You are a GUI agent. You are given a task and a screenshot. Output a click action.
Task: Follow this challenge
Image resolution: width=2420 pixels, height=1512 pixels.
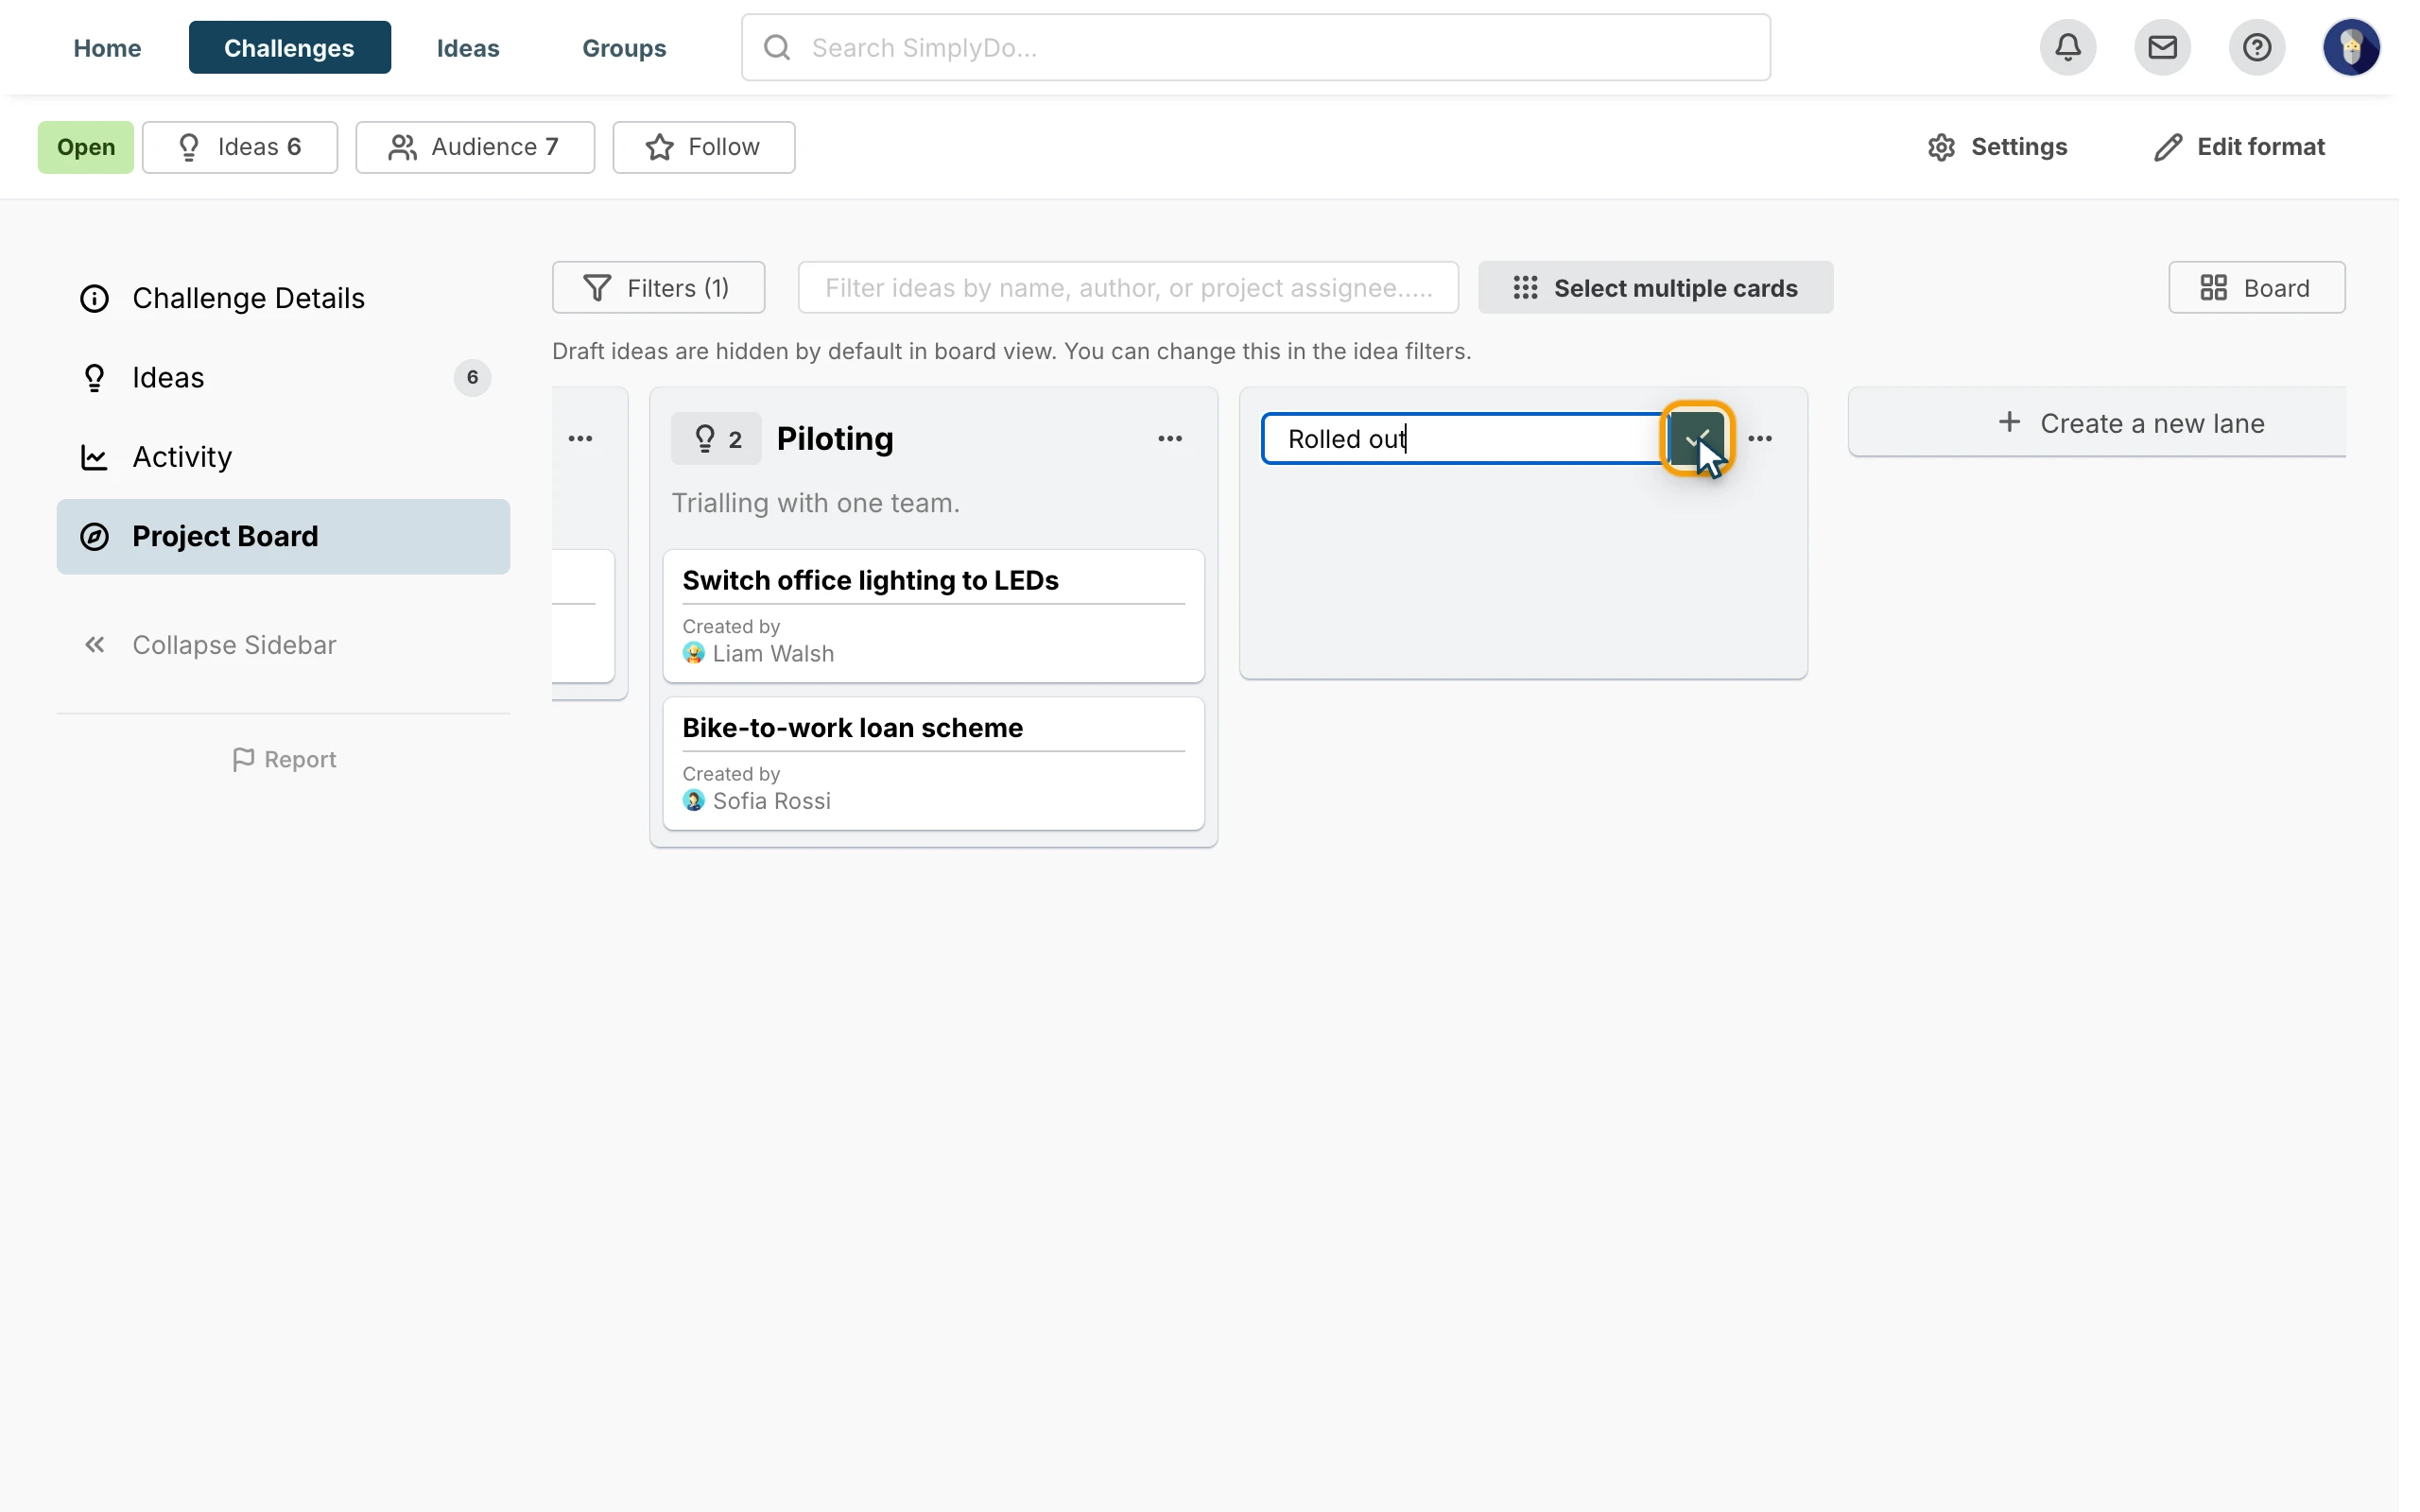pyautogui.click(x=704, y=147)
